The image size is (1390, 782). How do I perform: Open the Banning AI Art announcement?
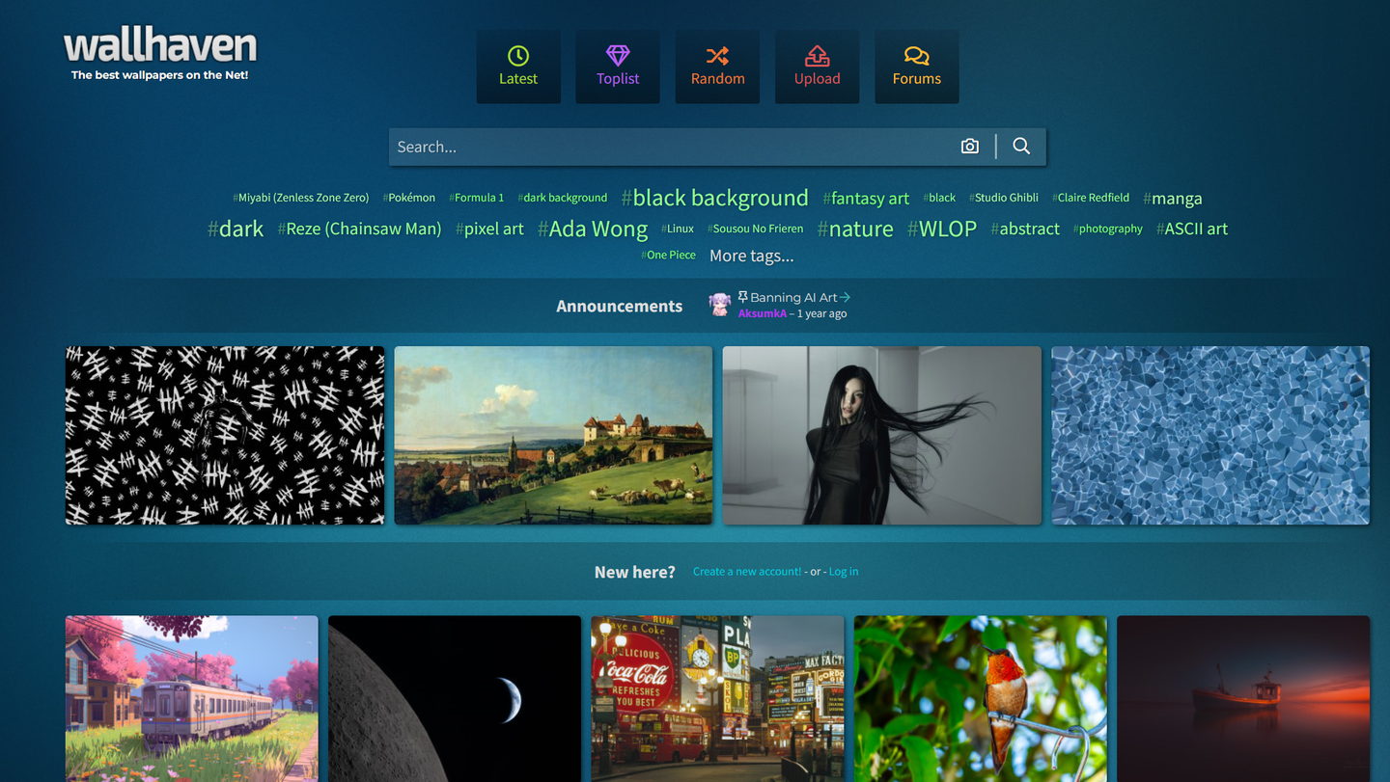tap(794, 297)
